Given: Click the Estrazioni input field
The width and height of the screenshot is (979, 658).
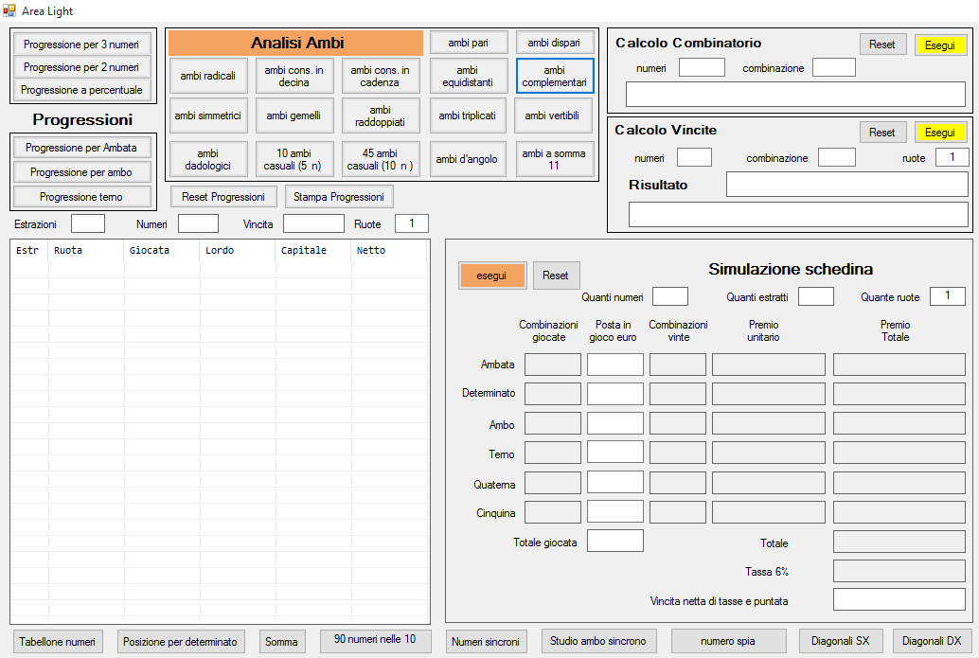Looking at the screenshot, I should [88, 223].
